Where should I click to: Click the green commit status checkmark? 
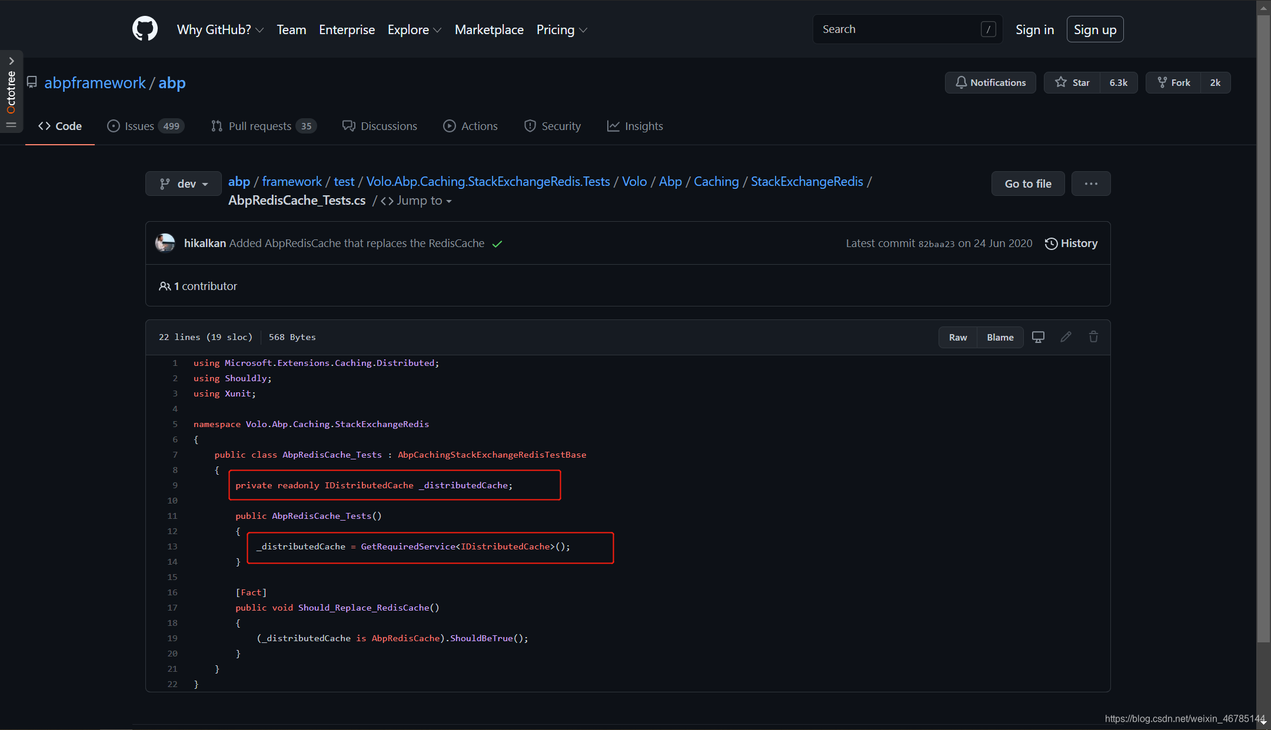497,244
